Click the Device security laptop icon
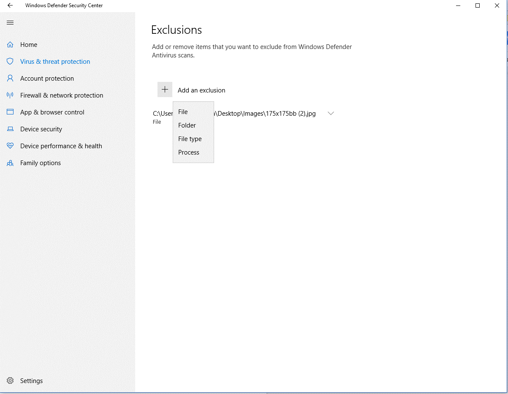Image resolution: width=508 pixels, height=394 pixels. pyautogui.click(x=10, y=129)
